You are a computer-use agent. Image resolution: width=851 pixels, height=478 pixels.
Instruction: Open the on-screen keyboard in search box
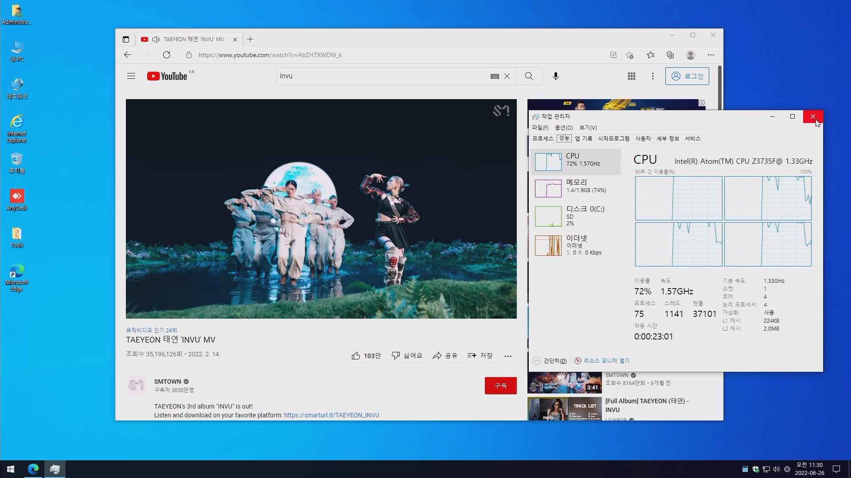495,76
